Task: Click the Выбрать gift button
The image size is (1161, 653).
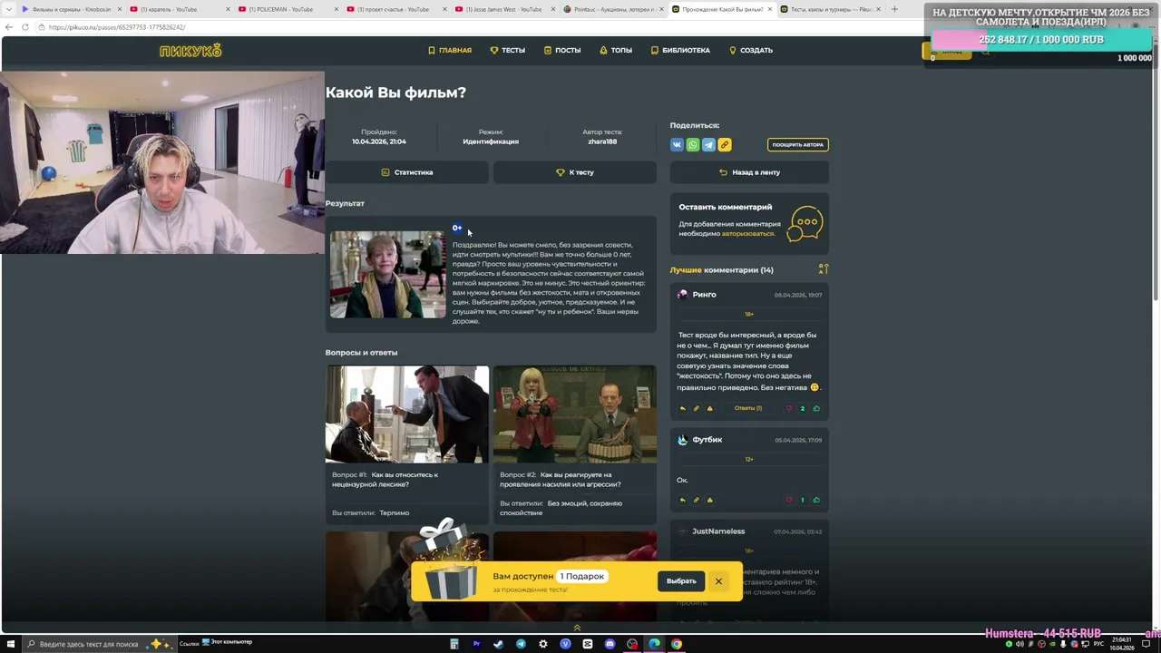Action: point(681,581)
